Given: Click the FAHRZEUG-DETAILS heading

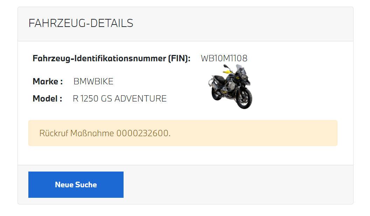Looking at the screenshot, I should click(81, 23).
